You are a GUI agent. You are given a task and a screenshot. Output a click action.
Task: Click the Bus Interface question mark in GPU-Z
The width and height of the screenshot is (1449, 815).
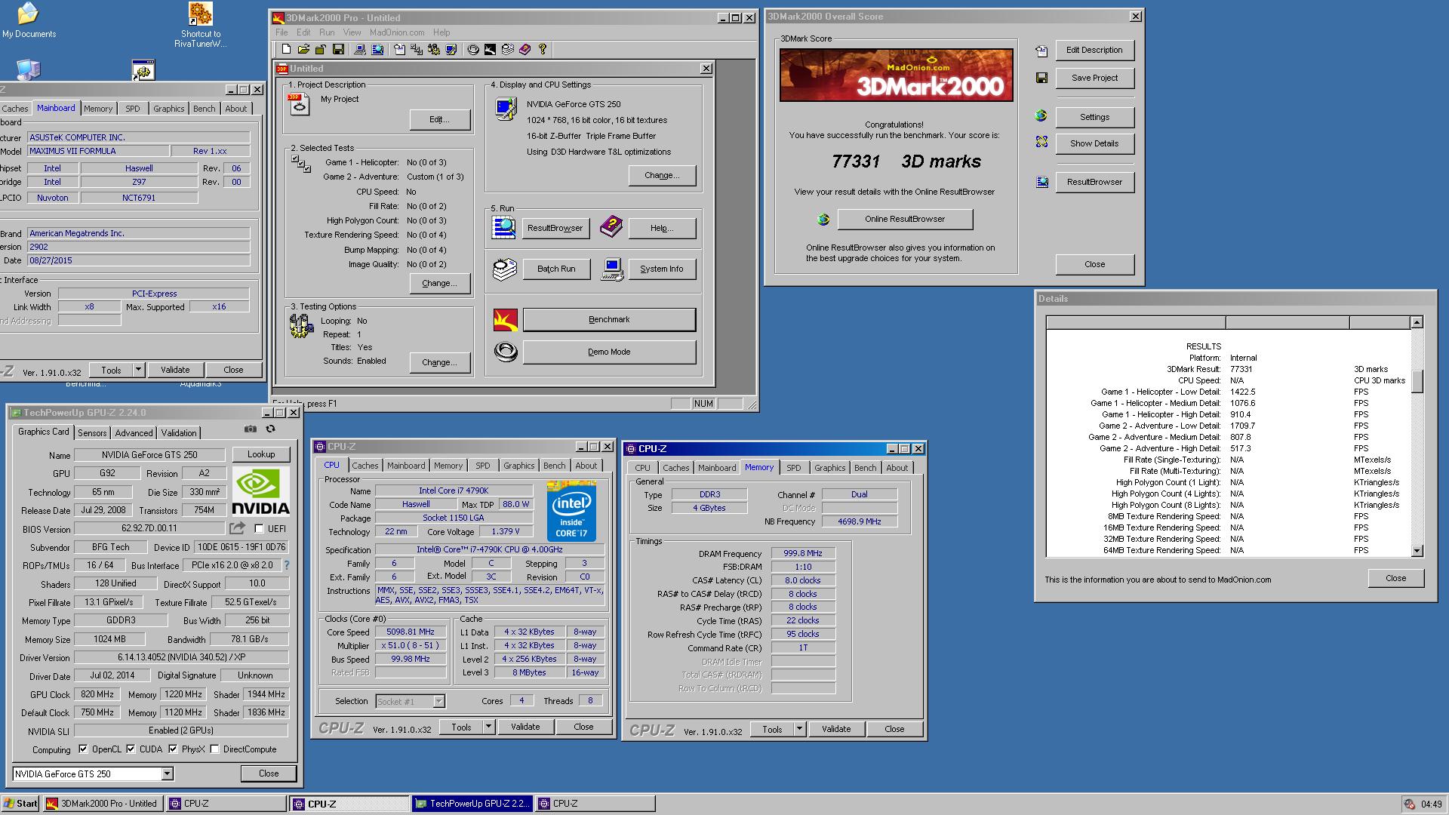(286, 564)
